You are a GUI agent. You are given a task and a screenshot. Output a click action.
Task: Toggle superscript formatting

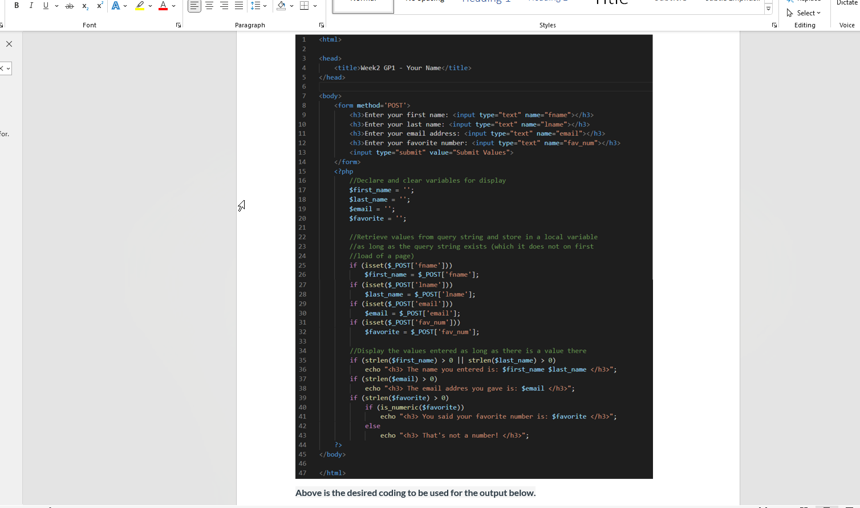coord(100,6)
